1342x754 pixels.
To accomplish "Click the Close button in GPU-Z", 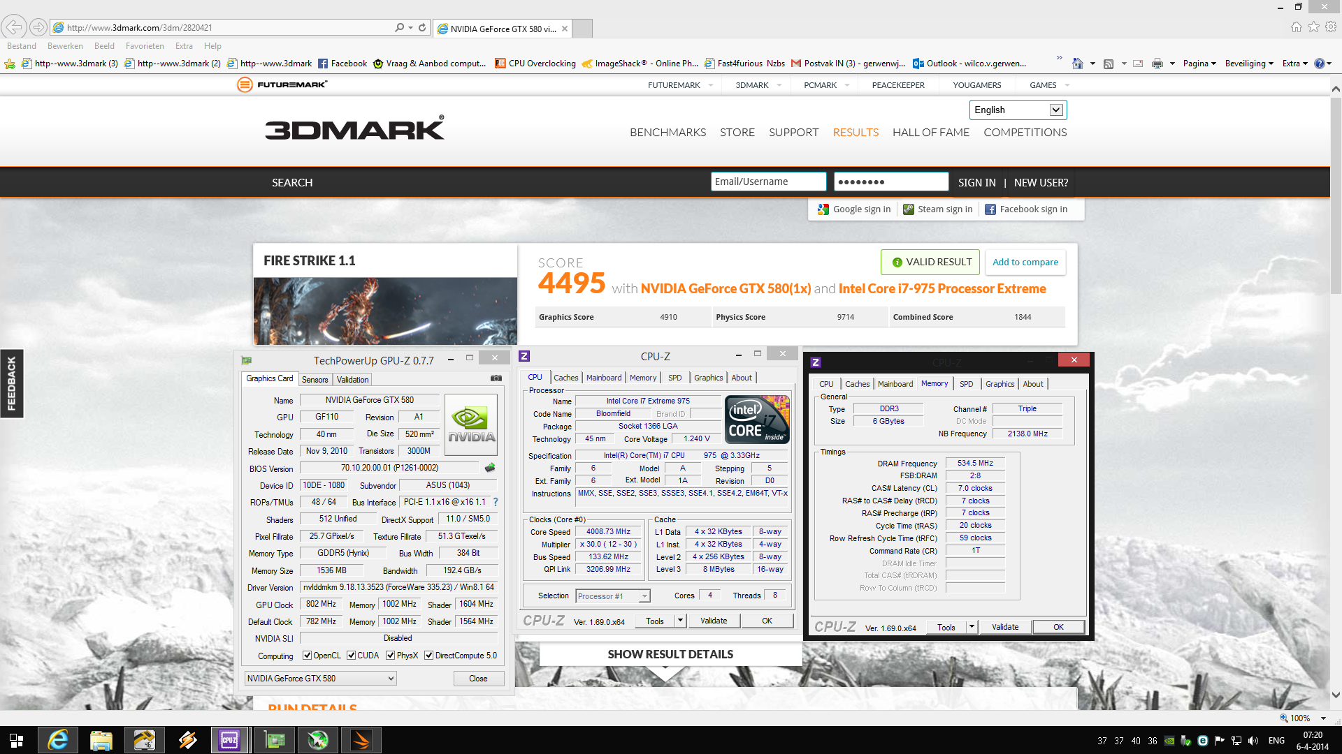I will pos(478,679).
